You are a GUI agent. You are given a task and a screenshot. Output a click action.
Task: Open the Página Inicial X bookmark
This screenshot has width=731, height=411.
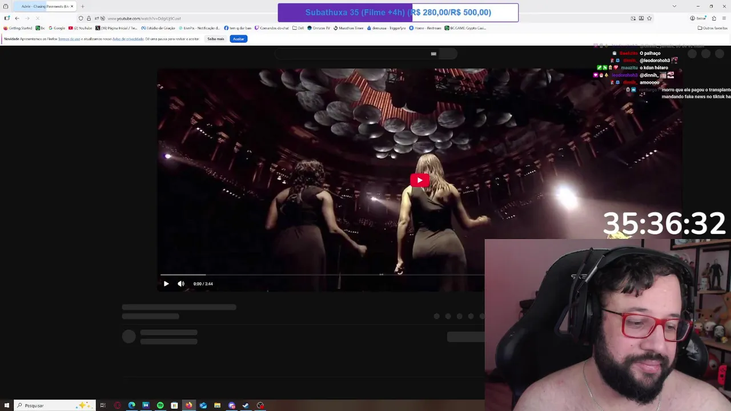pos(117,28)
